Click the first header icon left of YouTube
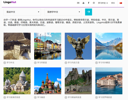Screen dimensions: 128x100 coord(78,3)
